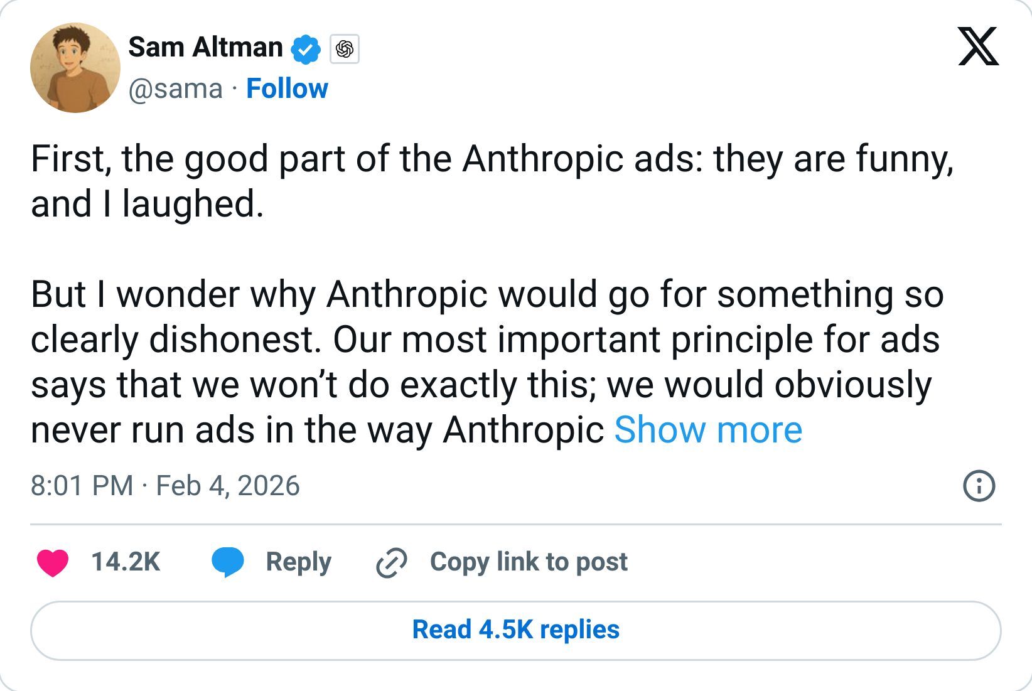The height and width of the screenshot is (691, 1032).
Task: Follow the @sama account
Action: coord(287,88)
